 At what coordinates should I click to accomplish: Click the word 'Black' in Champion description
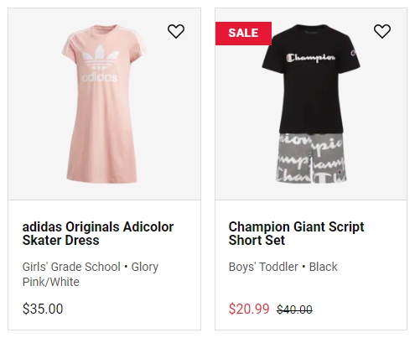[324, 267]
